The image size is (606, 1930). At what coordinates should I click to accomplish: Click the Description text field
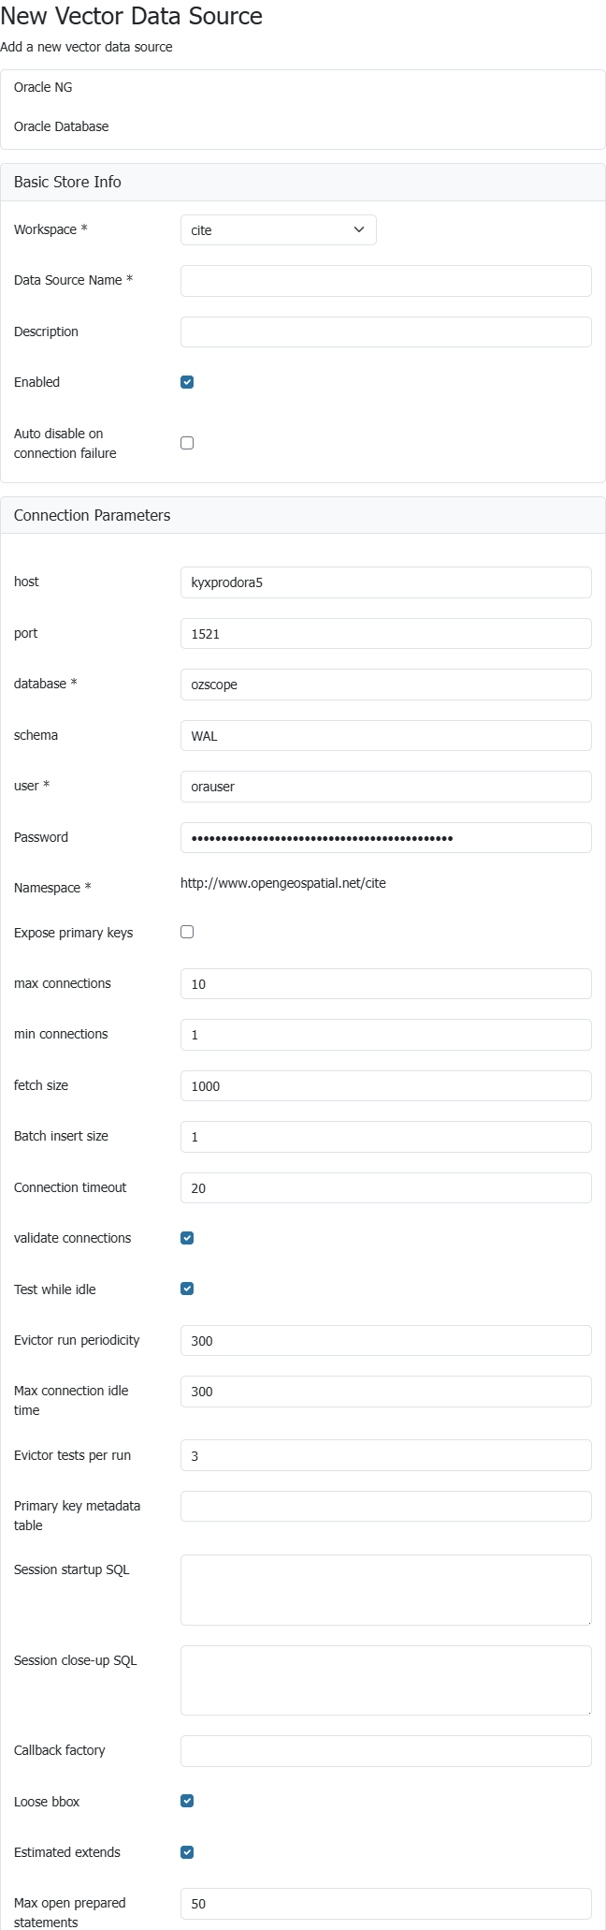pyautogui.click(x=385, y=331)
